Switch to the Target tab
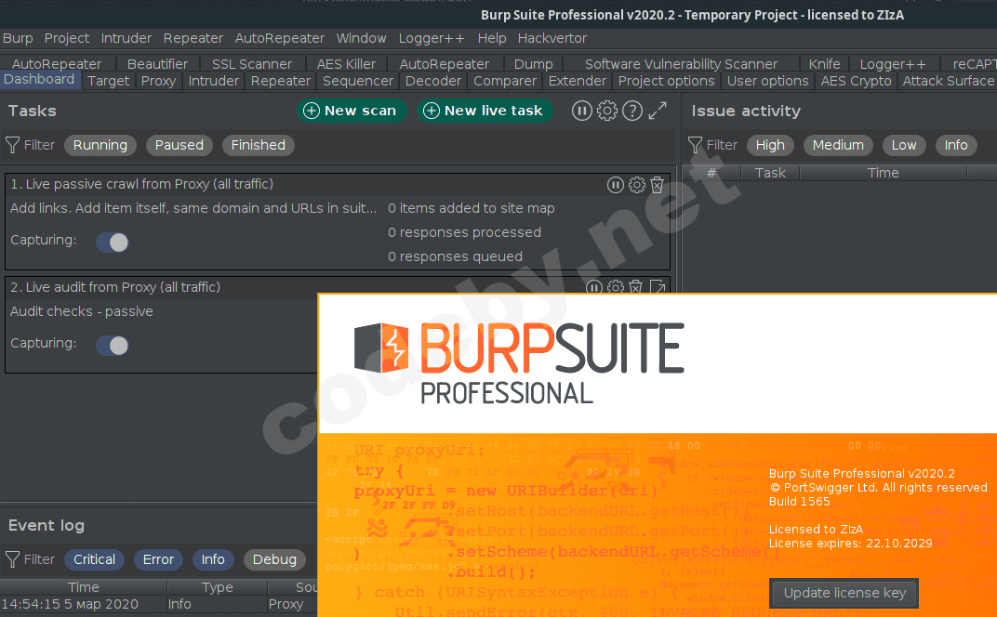Screen dimensions: 997x617 108,82
